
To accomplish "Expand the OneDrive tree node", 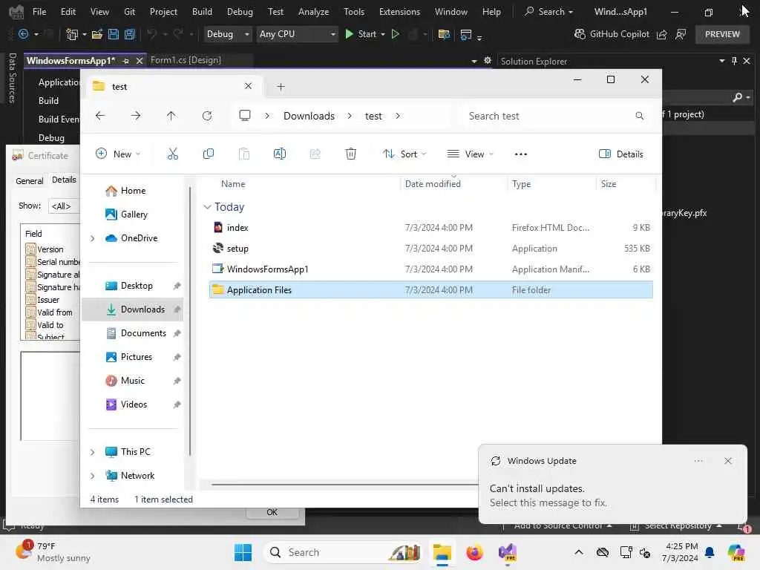I will point(92,238).
